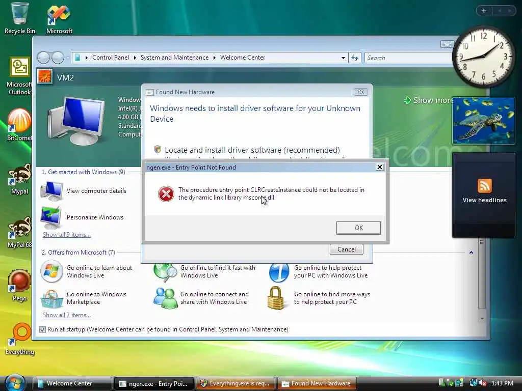The height and width of the screenshot is (391, 522).
Task: Open the address bar history dropdown arrow
Action: 343,58
